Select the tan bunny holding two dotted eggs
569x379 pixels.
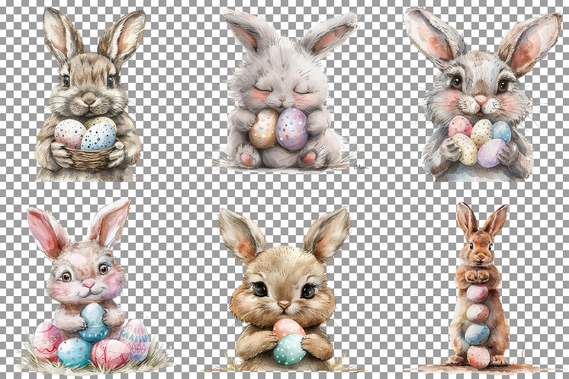[284, 289]
